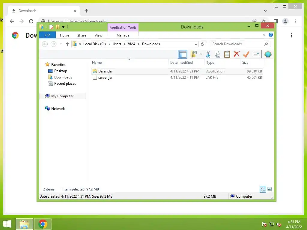
Task: Go up one folder level
Action: (67, 44)
